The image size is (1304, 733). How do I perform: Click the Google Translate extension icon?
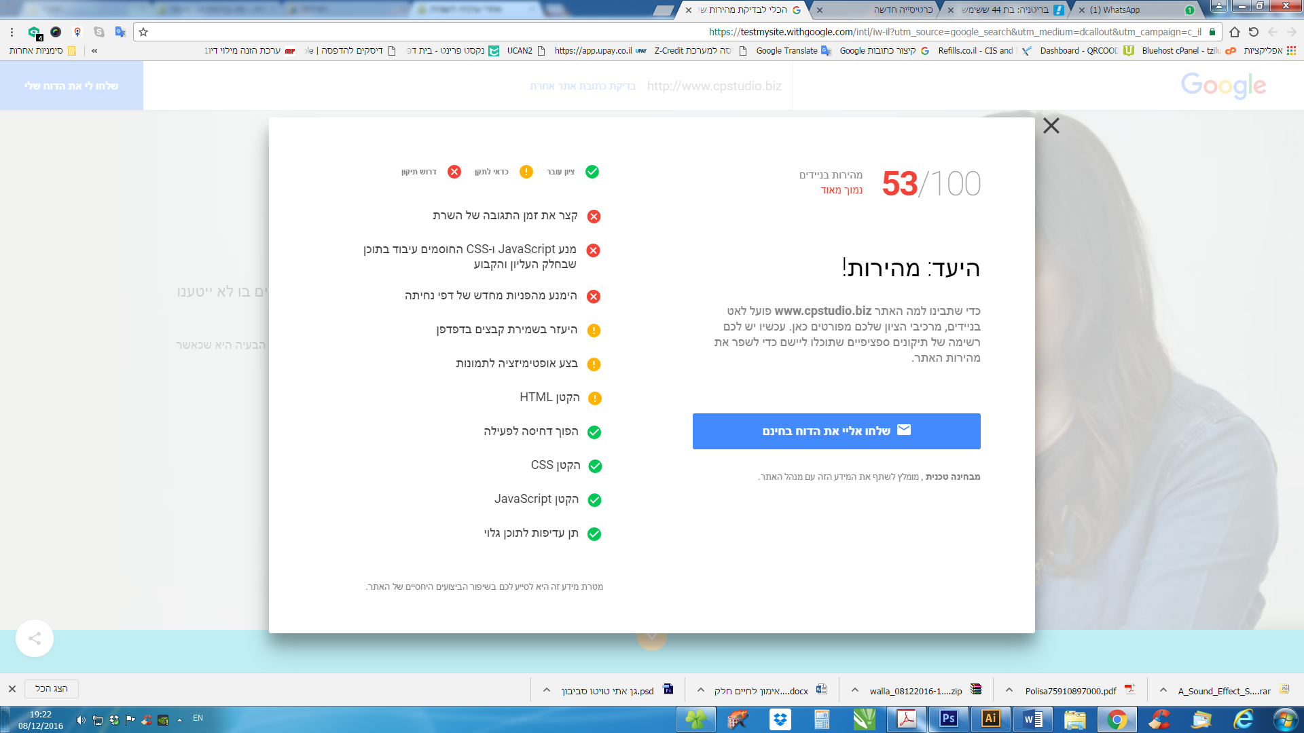[120, 32]
